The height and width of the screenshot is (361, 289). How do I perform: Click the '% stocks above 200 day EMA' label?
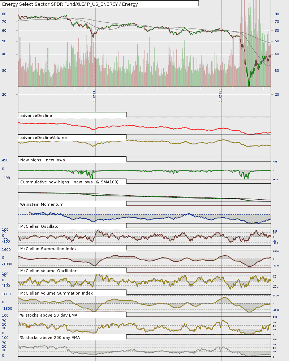[50, 338]
